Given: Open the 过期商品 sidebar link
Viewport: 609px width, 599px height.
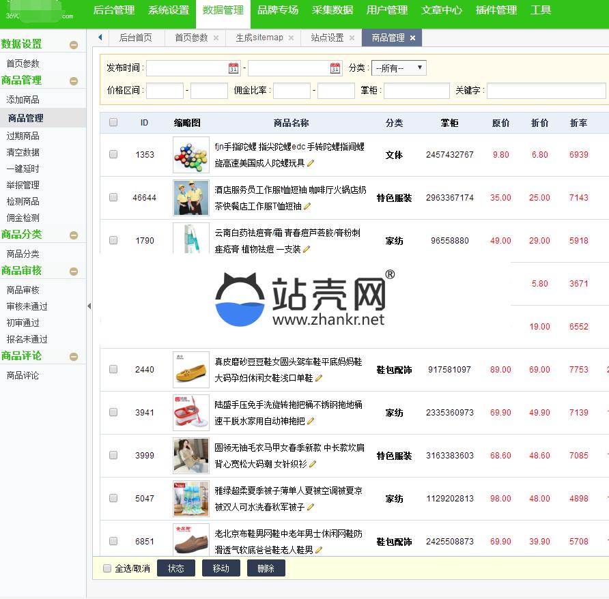Looking at the screenshot, I should [23, 136].
